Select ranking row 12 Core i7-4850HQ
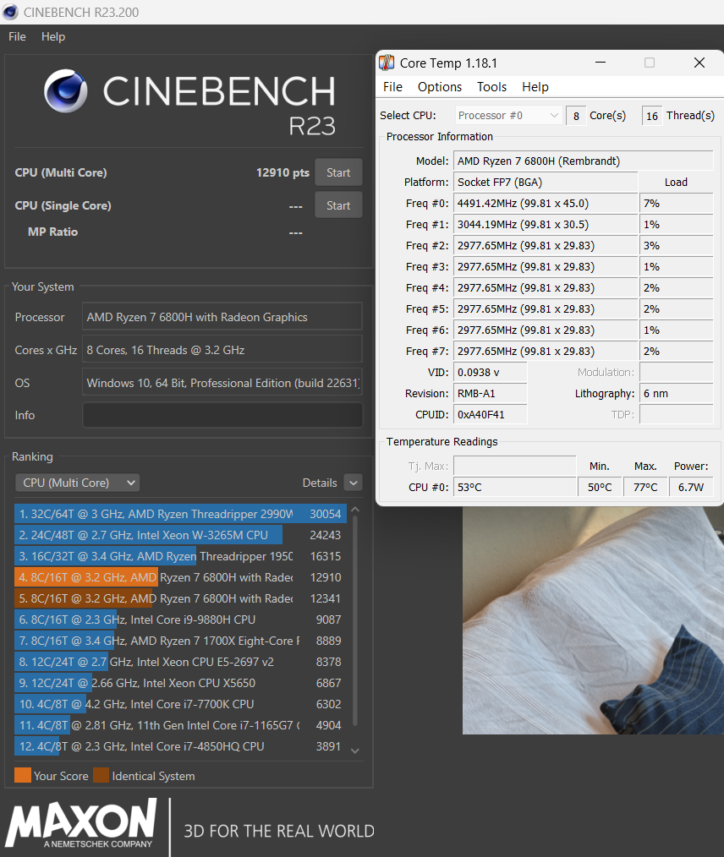This screenshot has width=724, height=857. [180, 746]
